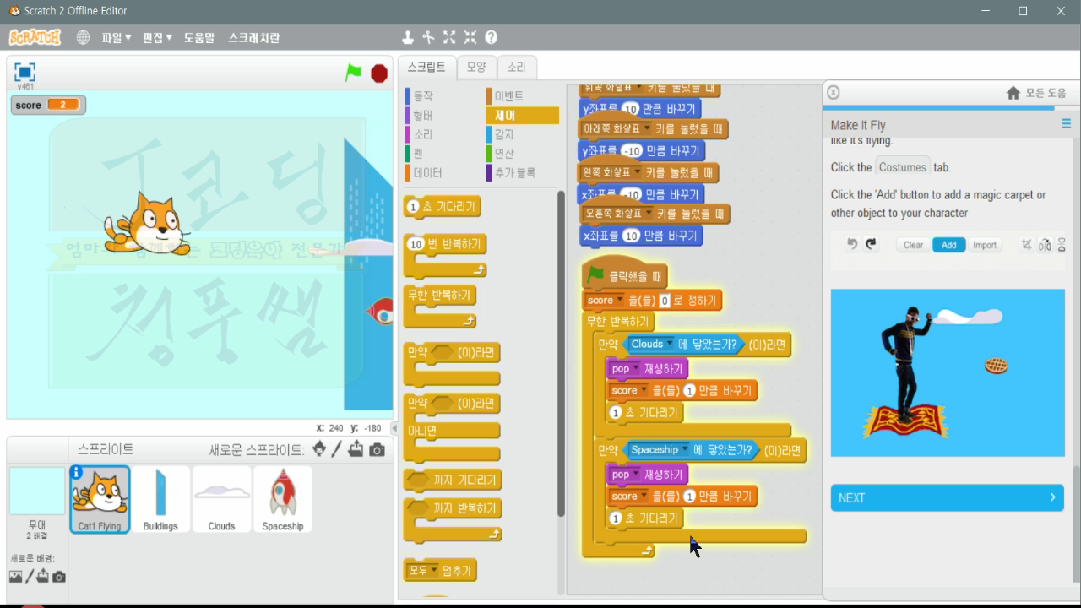The width and height of the screenshot is (1081, 608).
Task: Click the Add button in the tutorial panel
Action: click(x=949, y=245)
